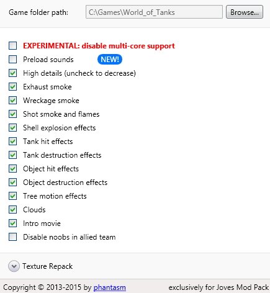Turn off Object destruction effects
The height and width of the screenshot is (293, 270).
click(12, 183)
